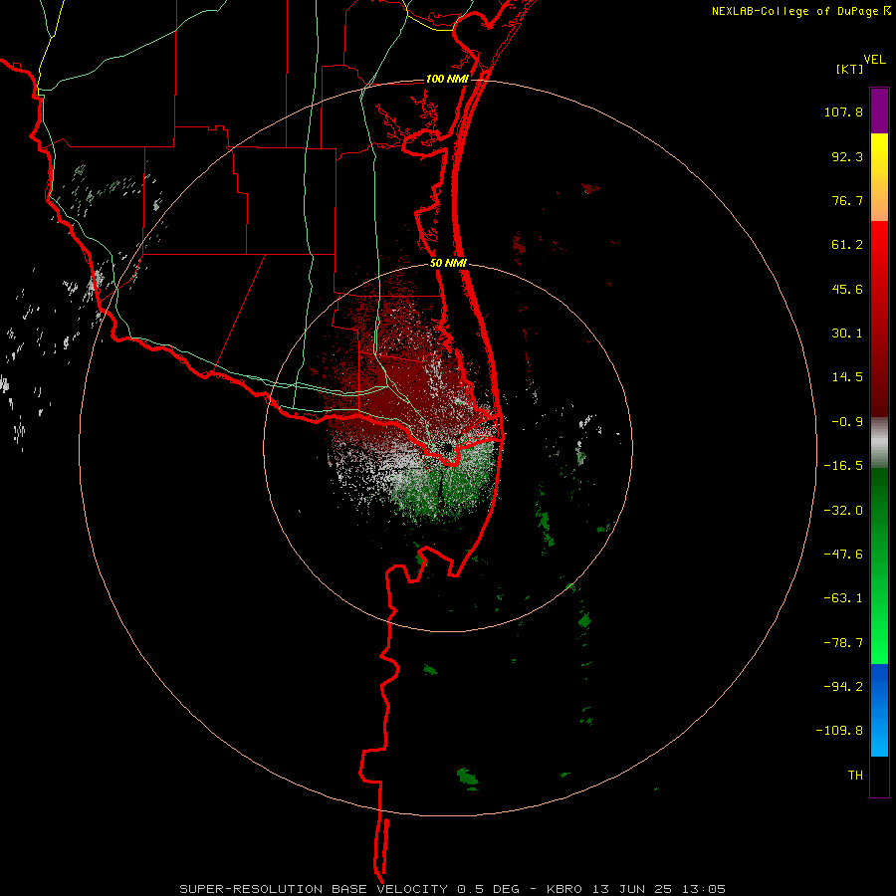Click the 45.6 legend value
This screenshot has height=896, width=896.
[x=847, y=289]
